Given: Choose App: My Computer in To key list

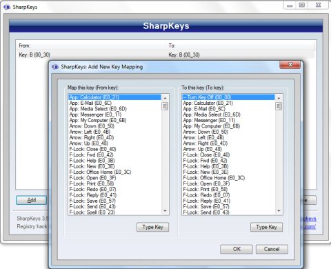Looking at the screenshot, I should [228, 126].
